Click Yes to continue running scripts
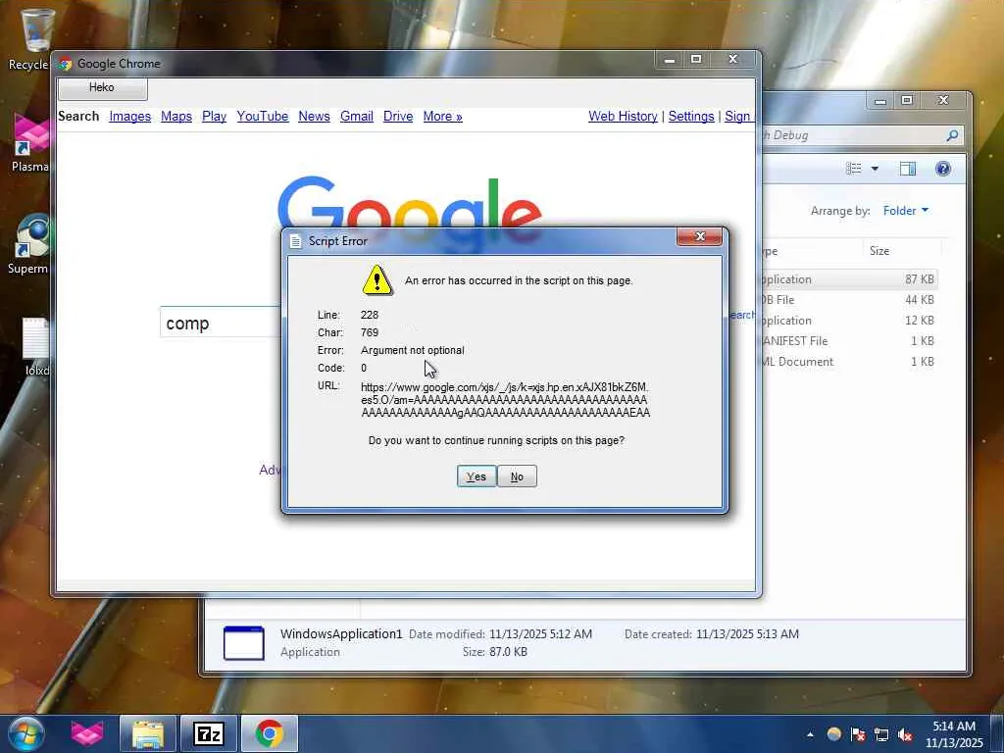This screenshot has width=1004, height=753. pyautogui.click(x=477, y=477)
